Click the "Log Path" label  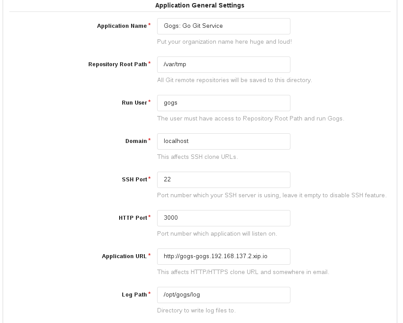pos(134,295)
